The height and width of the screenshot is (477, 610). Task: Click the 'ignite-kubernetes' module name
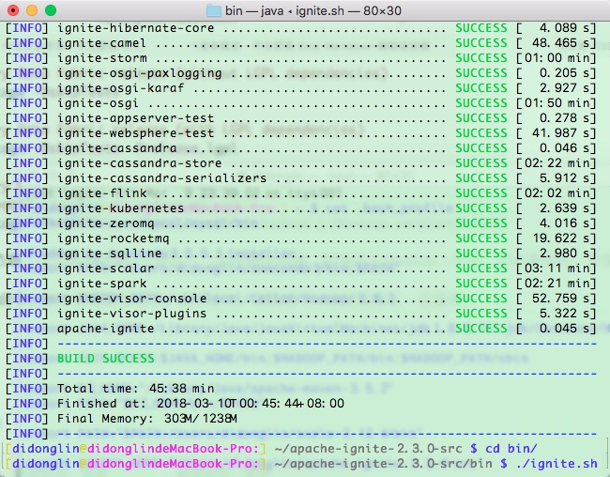[x=121, y=208]
